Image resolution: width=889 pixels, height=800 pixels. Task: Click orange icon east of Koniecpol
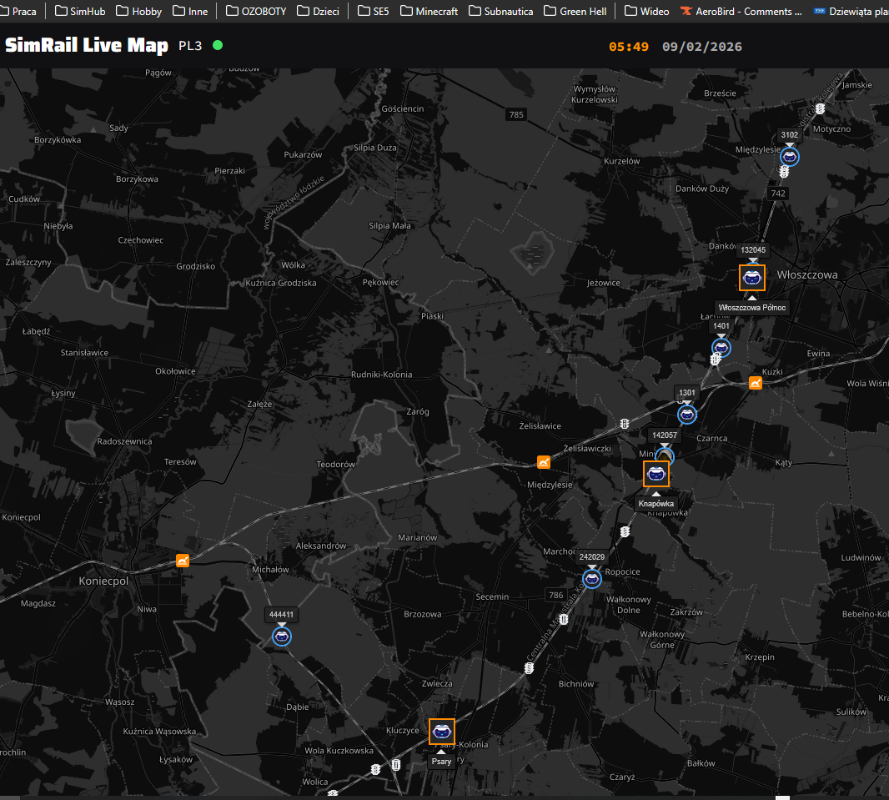click(x=183, y=561)
